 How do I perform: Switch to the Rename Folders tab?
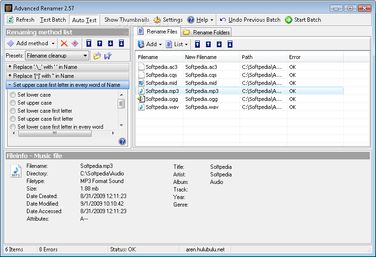click(x=206, y=32)
